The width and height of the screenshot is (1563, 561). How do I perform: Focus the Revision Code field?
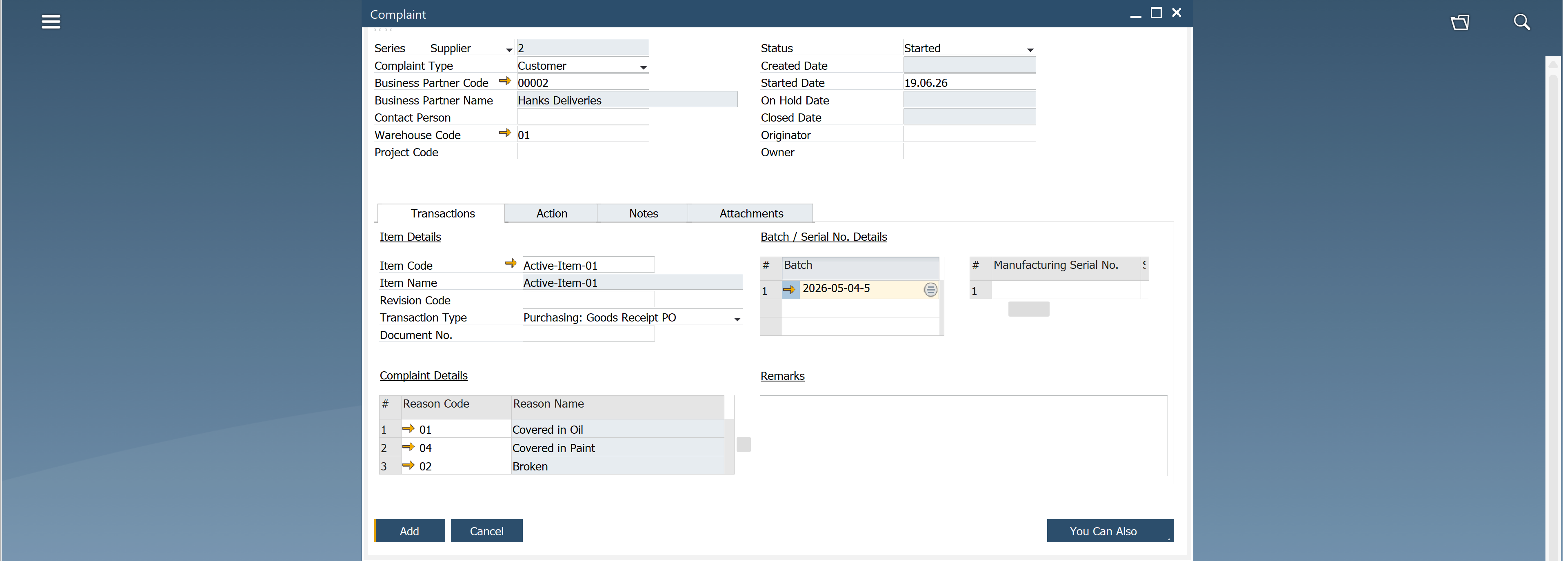coord(588,299)
